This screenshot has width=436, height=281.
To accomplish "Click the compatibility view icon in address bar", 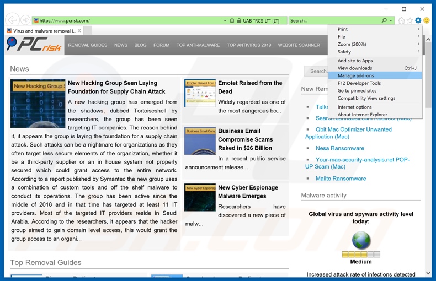I will 232,20.
